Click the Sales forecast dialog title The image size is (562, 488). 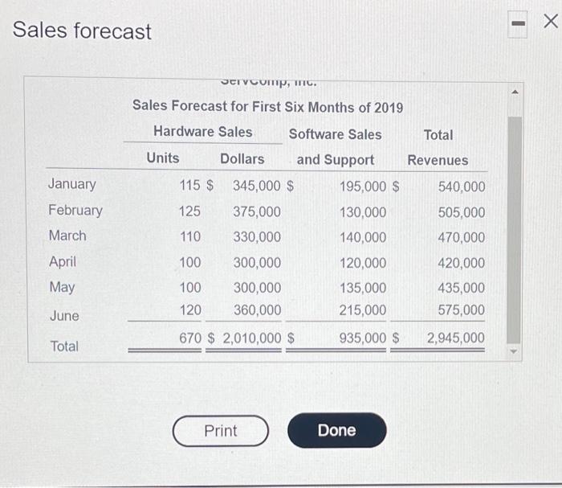point(82,31)
